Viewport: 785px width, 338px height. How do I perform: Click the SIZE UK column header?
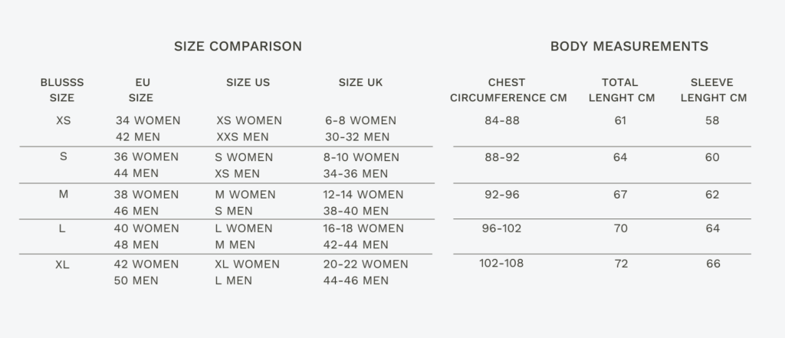[x=360, y=83]
